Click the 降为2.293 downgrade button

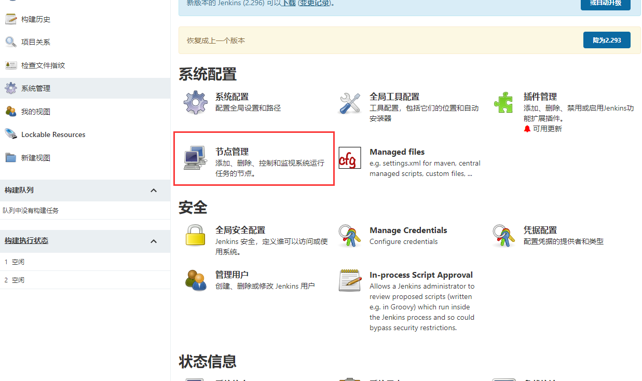(607, 40)
